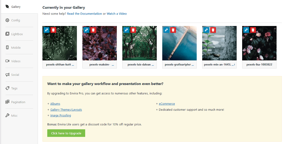Screen dimensions: 286x144
Task: Edit the pexels-sitthan-kutt image with pencil icon
Action: 46,30
